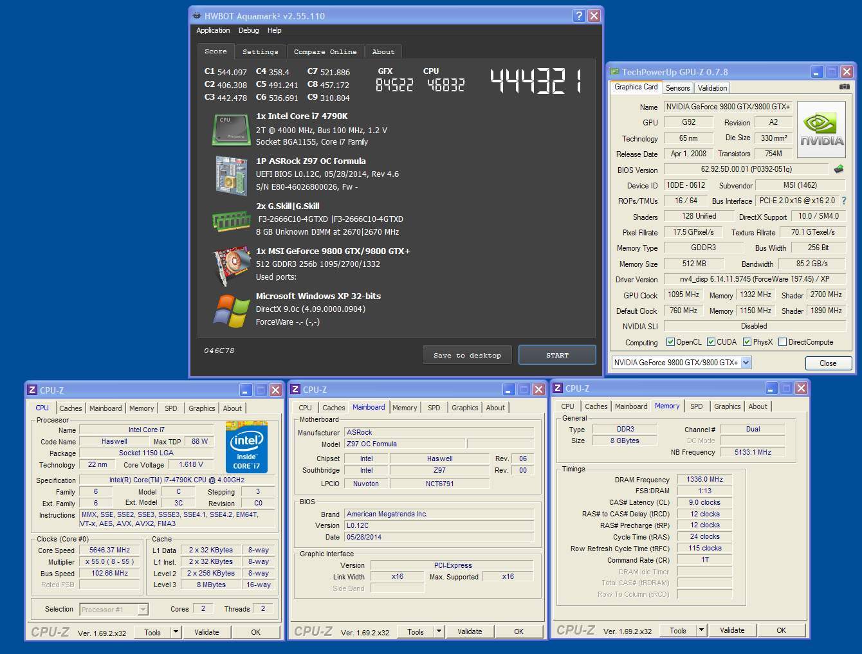Click the graphics card icon in Aquamark
Viewport: 862px width, 654px height.
[x=231, y=265]
